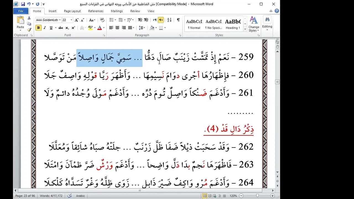The width and height of the screenshot is (354, 199).
Task: Toggle Italic formatting
Action: (45, 28)
